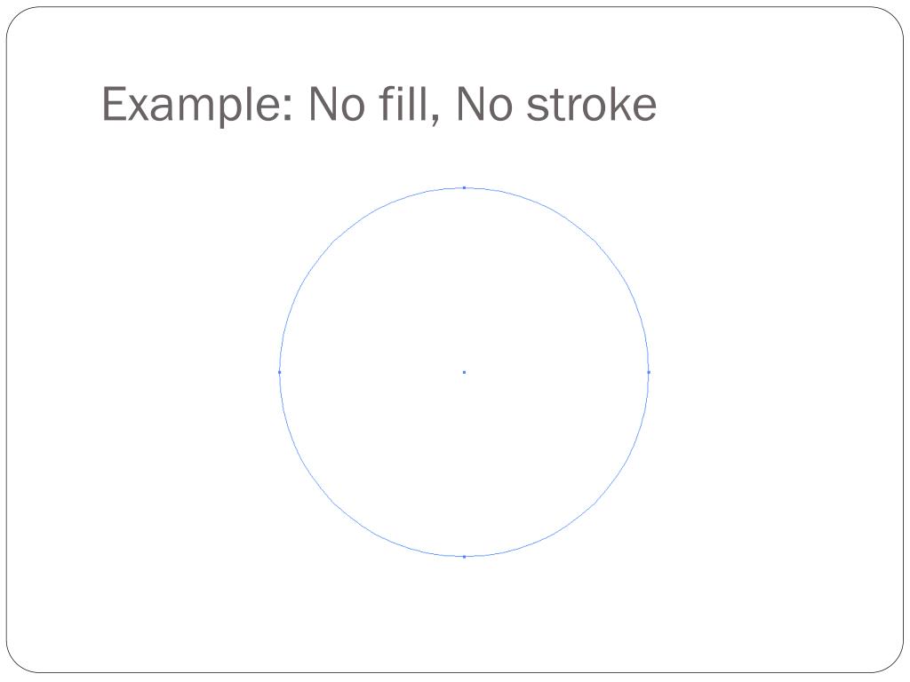Click the lower-left arc of the circle path
Screen dimensions: 910x682
[333, 503]
